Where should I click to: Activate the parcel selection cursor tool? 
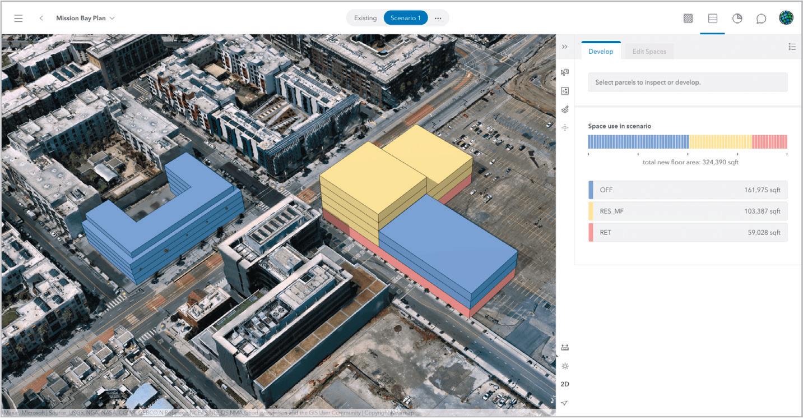565,72
